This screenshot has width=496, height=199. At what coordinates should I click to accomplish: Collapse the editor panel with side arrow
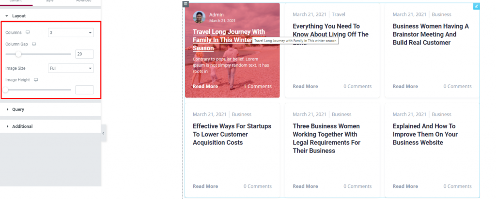coord(103,134)
